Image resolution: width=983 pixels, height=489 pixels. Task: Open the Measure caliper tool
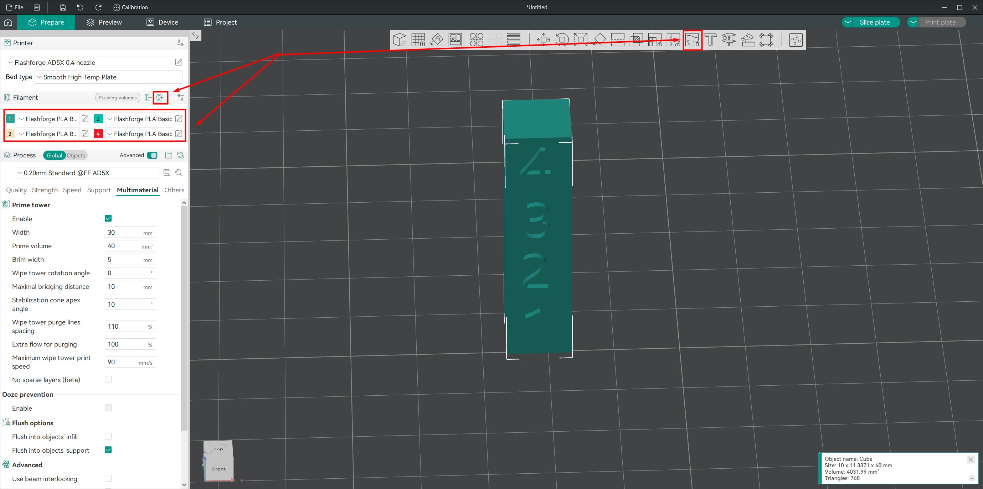[x=729, y=40]
